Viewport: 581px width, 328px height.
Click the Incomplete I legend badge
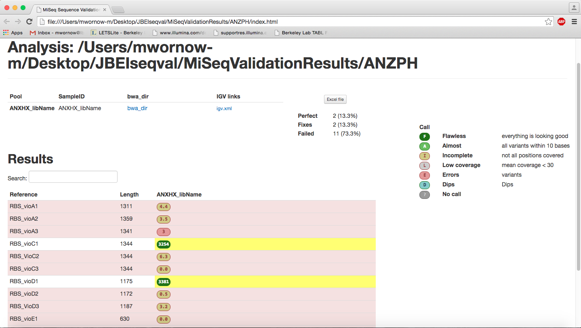[x=425, y=156]
